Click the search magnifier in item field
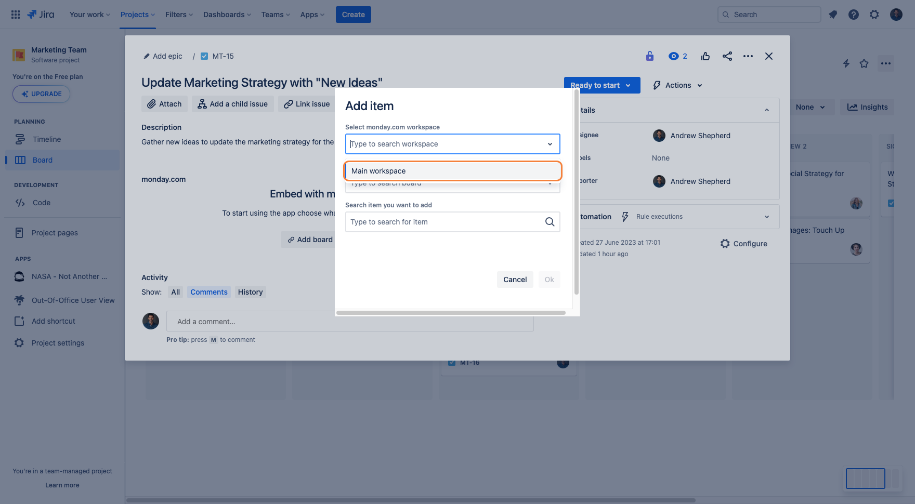This screenshot has height=504, width=915. pos(550,222)
